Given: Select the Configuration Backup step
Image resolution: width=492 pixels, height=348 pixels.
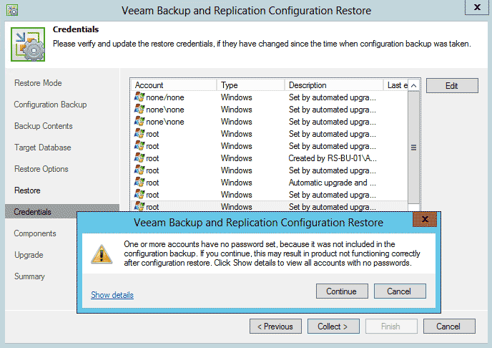Looking at the screenshot, I should click(x=50, y=105).
